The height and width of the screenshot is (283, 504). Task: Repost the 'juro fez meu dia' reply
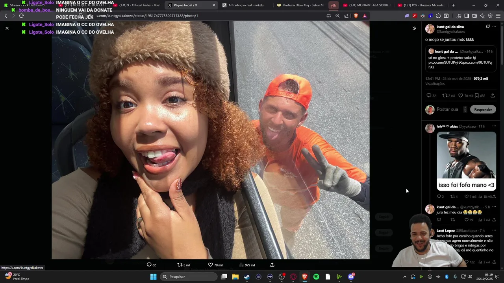coord(452,220)
